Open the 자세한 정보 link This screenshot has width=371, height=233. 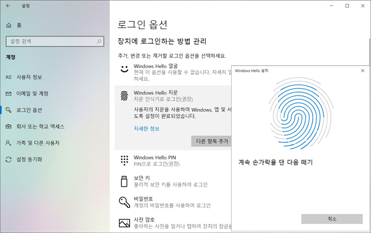pyautogui.click(x=146, y=128)
